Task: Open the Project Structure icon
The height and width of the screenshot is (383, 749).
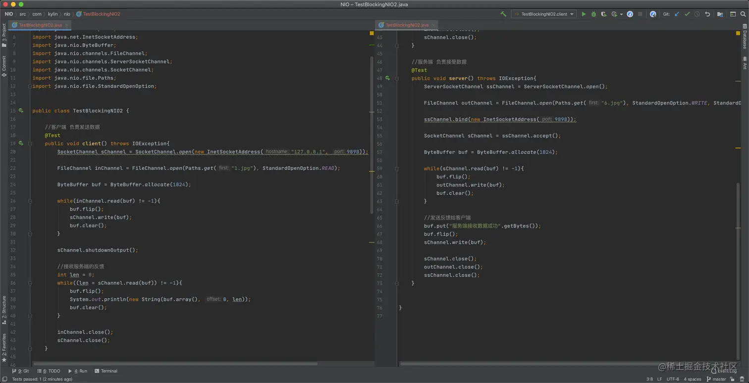Action: tap(720, 14)
